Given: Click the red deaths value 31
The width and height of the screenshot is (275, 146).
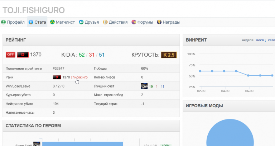Looking at the screenshot, I should (x=92, y=55).
